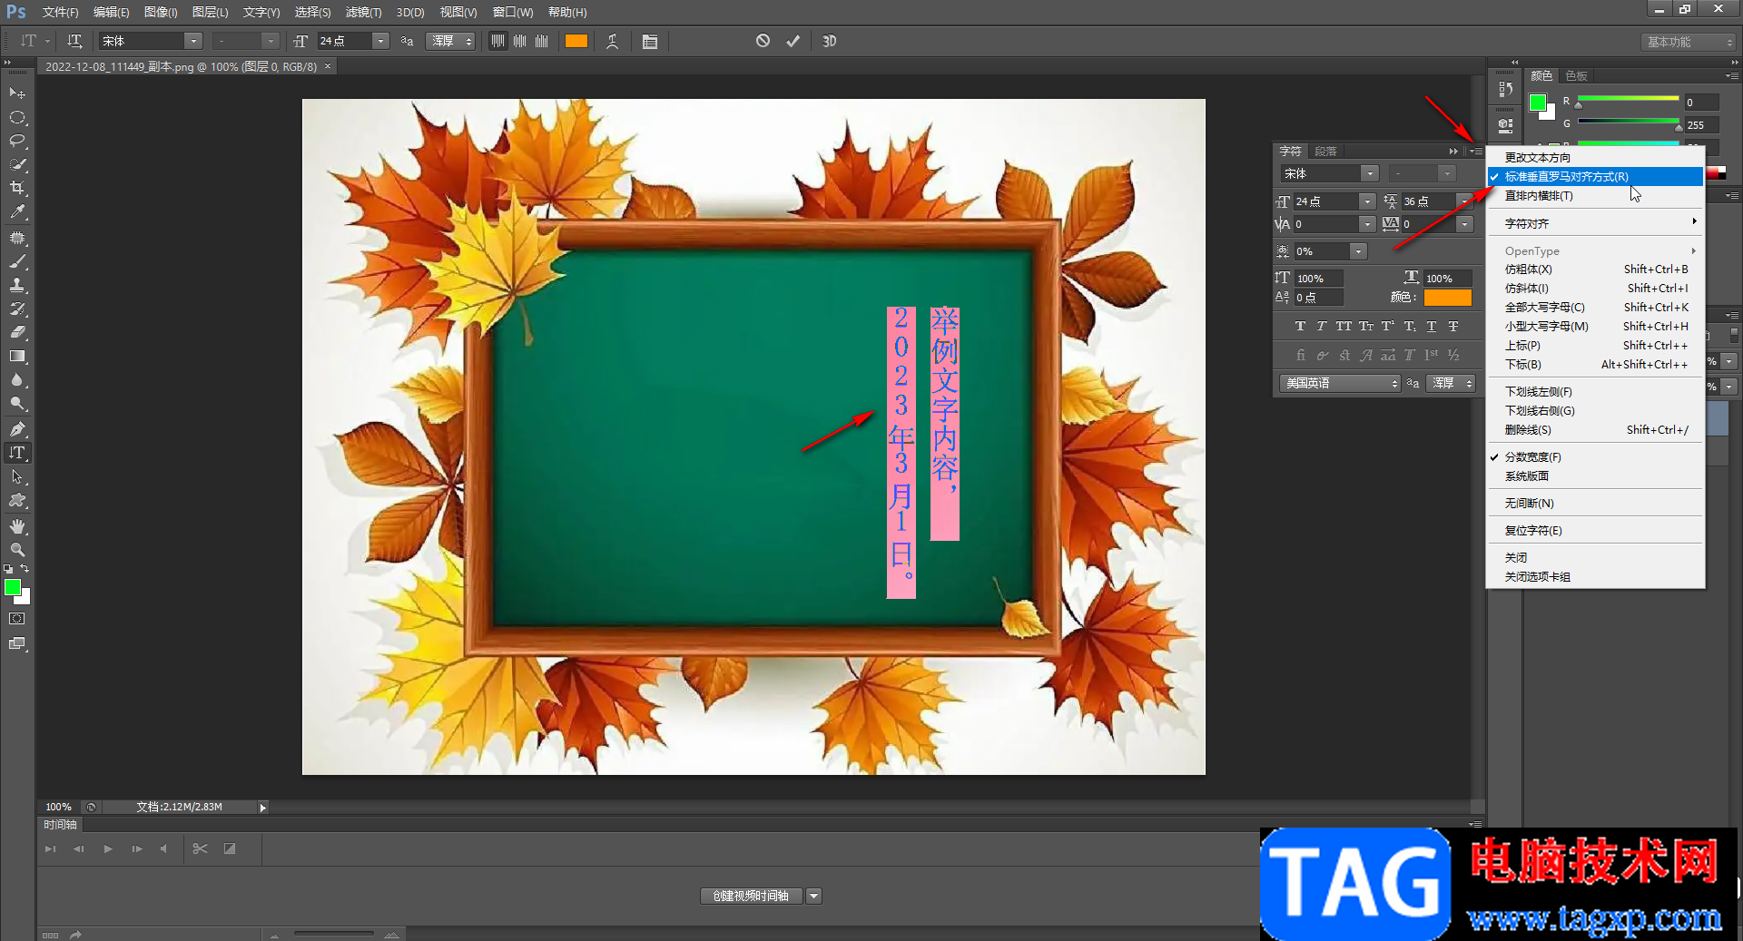Select the Custom Shape tool

[x=17, y=500]
